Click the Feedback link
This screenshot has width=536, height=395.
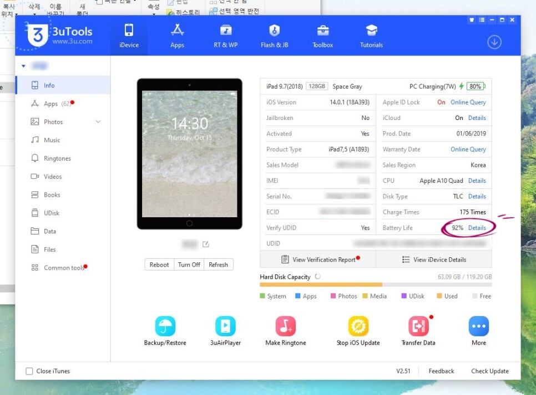point(441,371)
